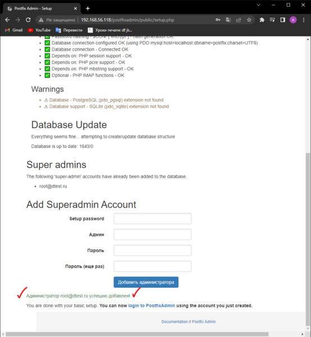Click the scroll right arrow
Viewport: 311px width, 337px height.
(303, 334)
